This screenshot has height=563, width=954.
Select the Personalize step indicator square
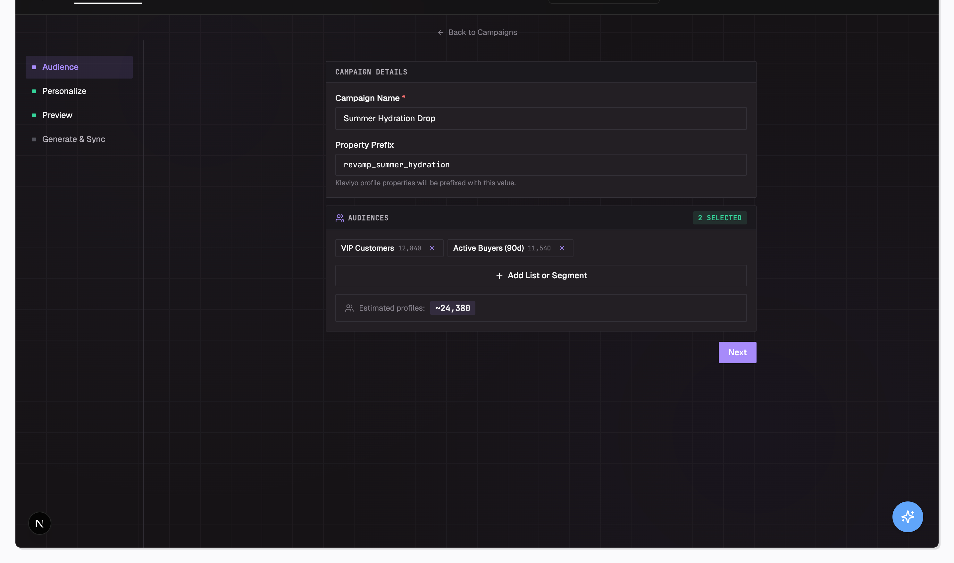(x=33, y=91)
